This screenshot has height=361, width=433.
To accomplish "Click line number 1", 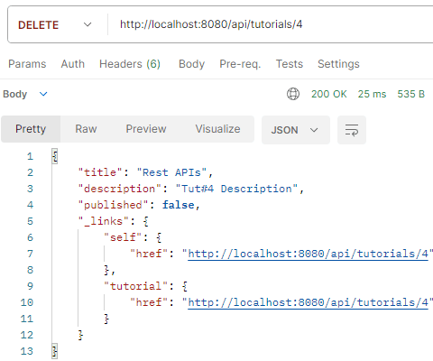I will pyautogui.click(x=30, y=156).
